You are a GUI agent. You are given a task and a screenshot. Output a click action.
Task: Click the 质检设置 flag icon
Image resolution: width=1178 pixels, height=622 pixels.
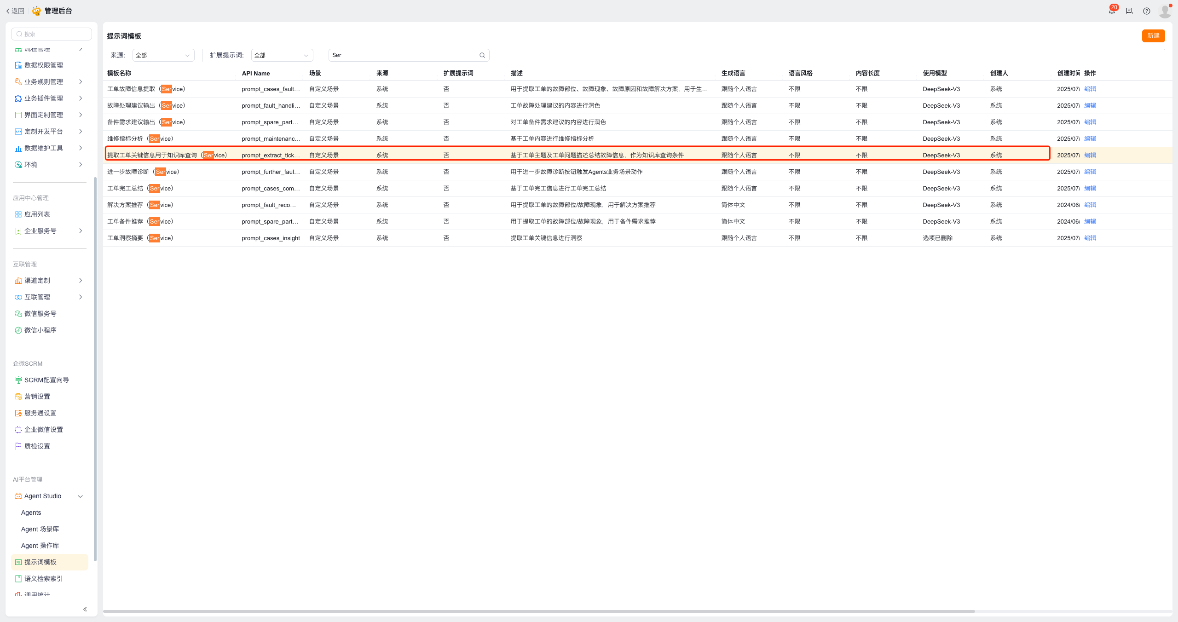18,446
